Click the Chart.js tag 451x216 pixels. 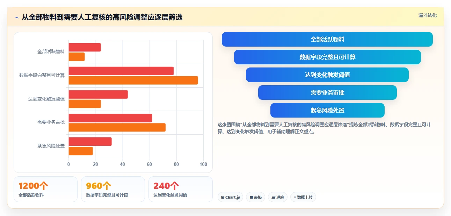click(230, 197)
